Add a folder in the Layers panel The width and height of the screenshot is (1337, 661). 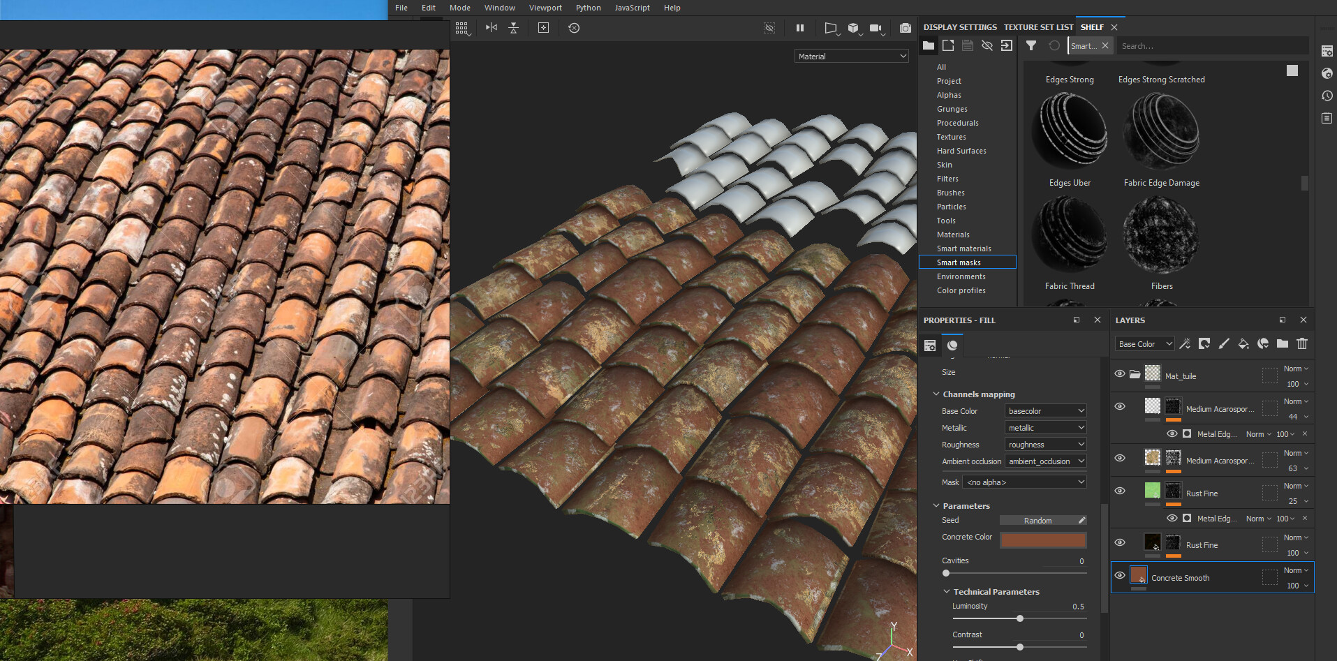[x=1283, y=343]
